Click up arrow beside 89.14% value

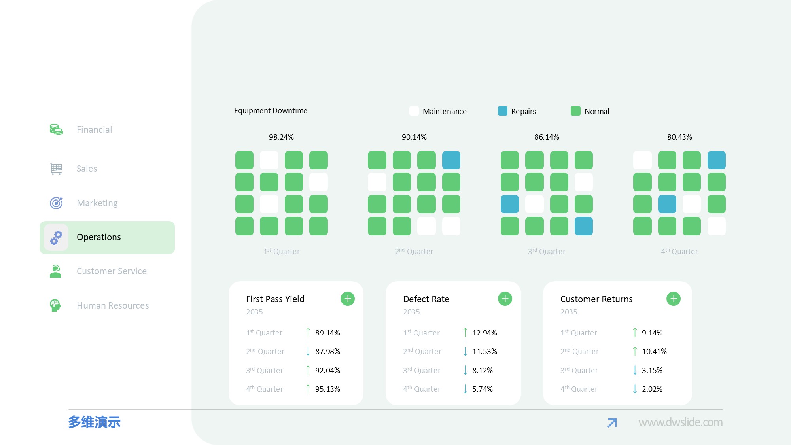pos(308,333)
